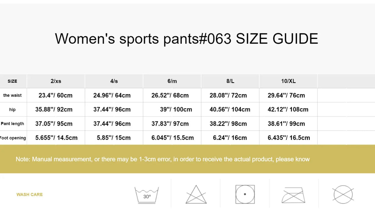The image size is (375, 213).
Task: Select the 8/L size column header
Action: tap(230, 81)
